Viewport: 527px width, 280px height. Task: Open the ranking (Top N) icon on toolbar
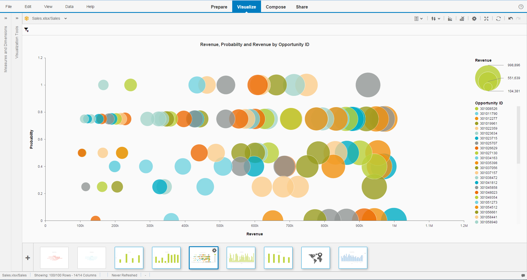tap(450, 19)
